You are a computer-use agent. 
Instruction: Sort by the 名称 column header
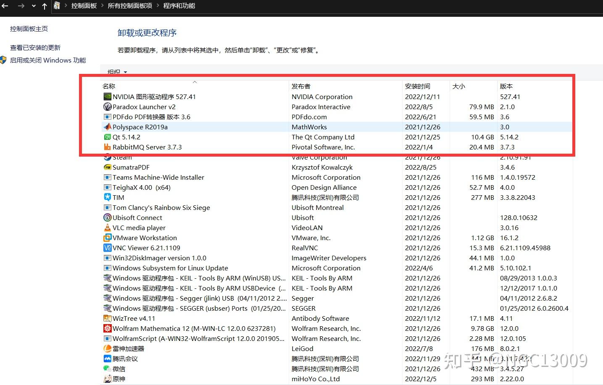195,86
